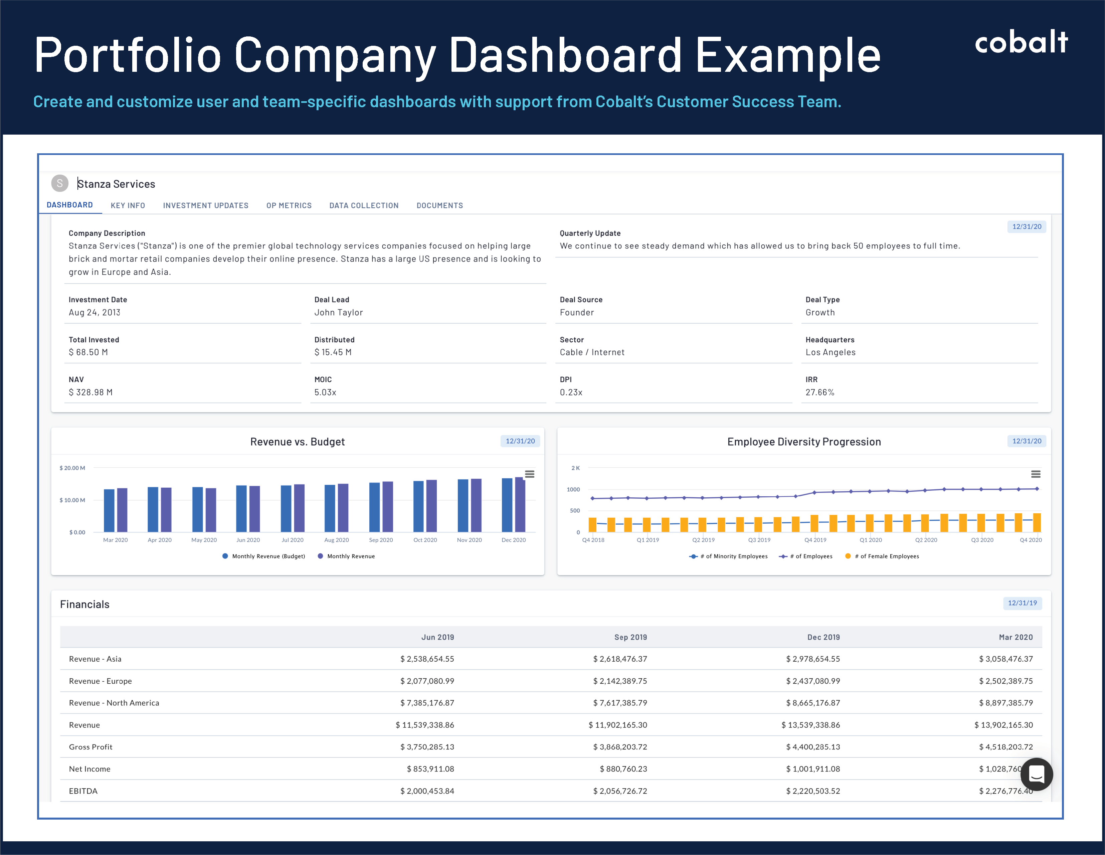Toggle # of Employees legend series
The image size is (1105, 855).
805,556
